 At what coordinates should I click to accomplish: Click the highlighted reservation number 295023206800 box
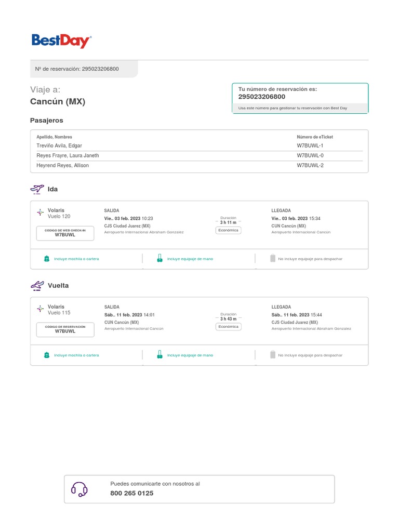(x=300, y=98)
